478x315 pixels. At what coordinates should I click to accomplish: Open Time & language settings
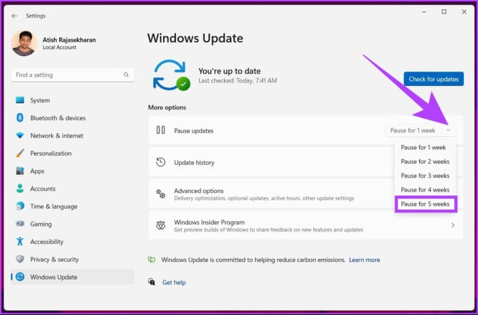click(x=73, y=207)
